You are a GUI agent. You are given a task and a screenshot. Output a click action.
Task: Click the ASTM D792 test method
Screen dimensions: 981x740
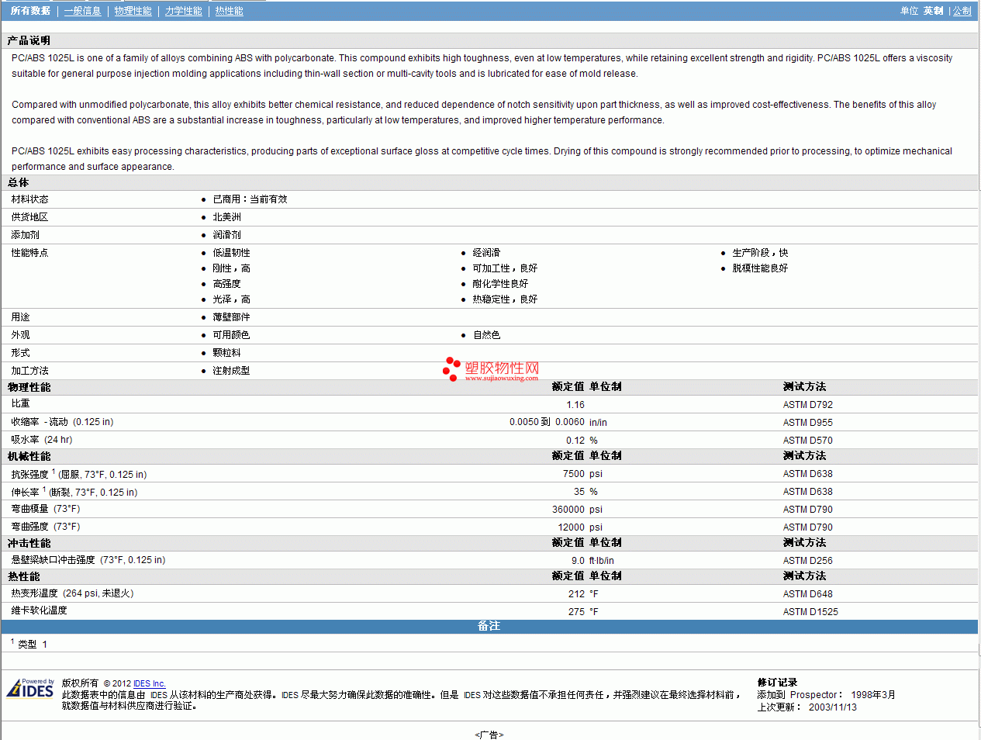click(807, 405)
